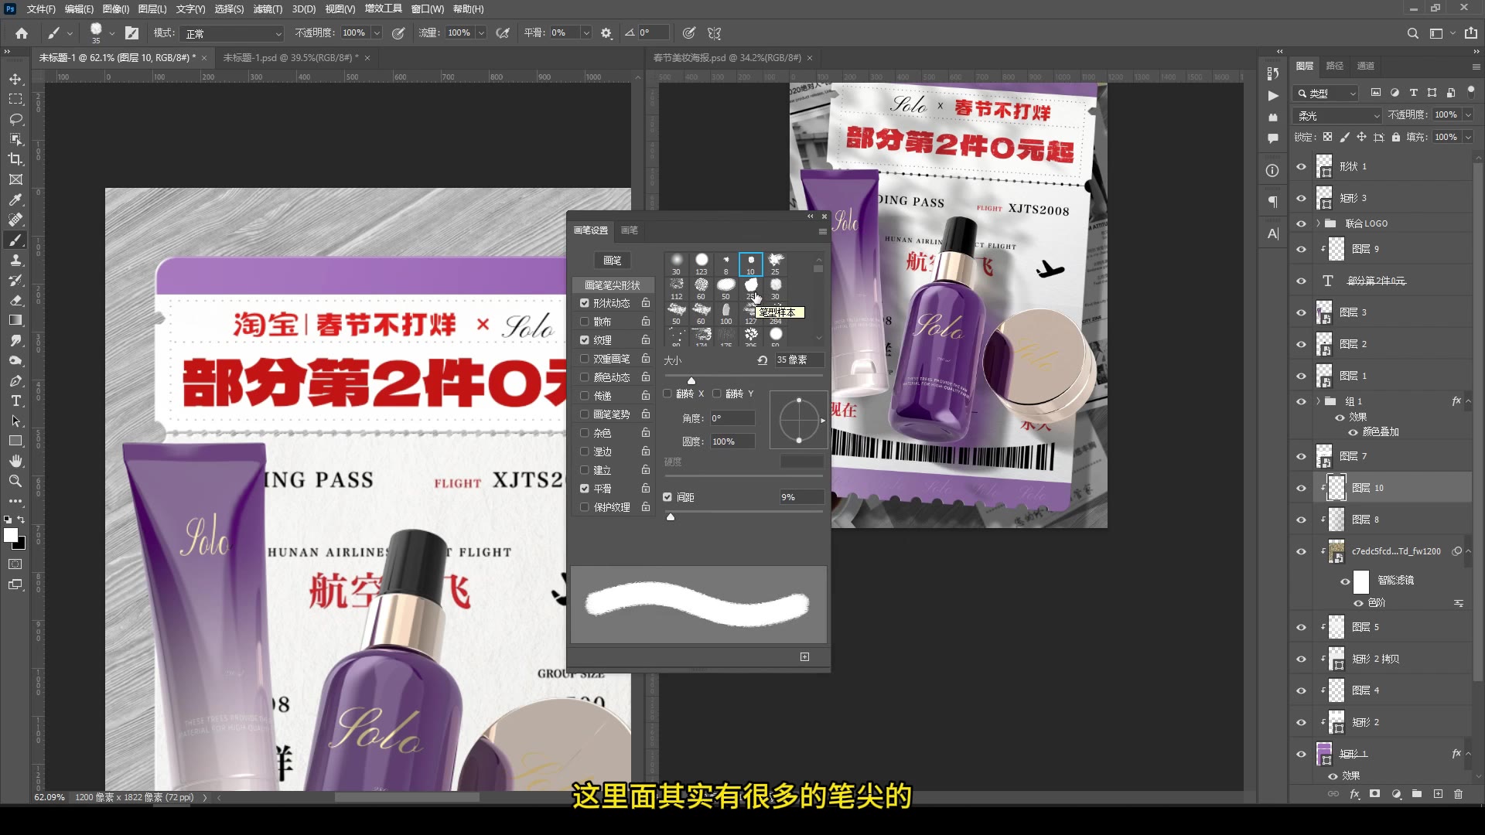Select the brush tip preset 123
The image size is (1485, 835).
(702, 264)
